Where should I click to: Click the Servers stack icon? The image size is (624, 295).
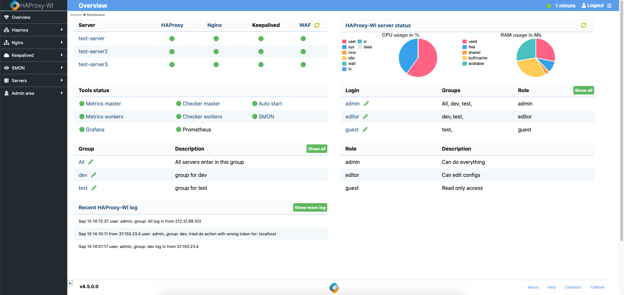coord(6,80)
